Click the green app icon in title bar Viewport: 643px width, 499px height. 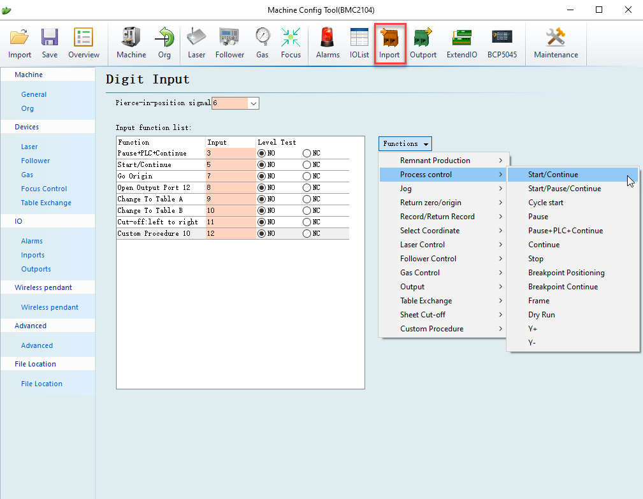(6, 10)
